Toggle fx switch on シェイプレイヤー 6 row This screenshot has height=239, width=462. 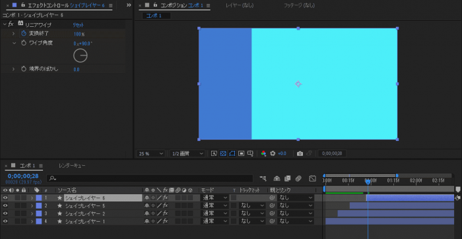[x=165, y=198]
